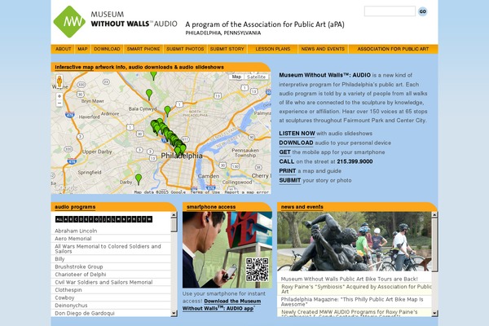This screenshot has height=326, width=489.
Task: Open the SUBMIT PHOTOS navigation item
Action: (x=185, y=49)
